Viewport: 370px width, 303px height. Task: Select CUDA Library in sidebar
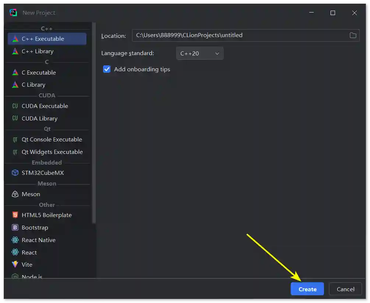click(39, 119)
